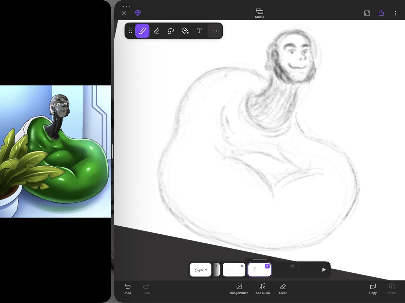Tap the dimmed Redo button
The width and height of the screenshot is (405, 303).
tap(146, 289)
